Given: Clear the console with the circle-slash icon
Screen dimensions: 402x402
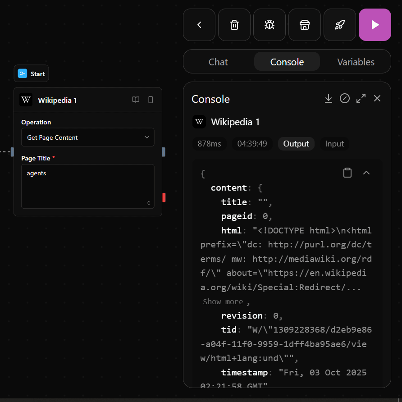Looking at the screenshot, I should point(345,98).
